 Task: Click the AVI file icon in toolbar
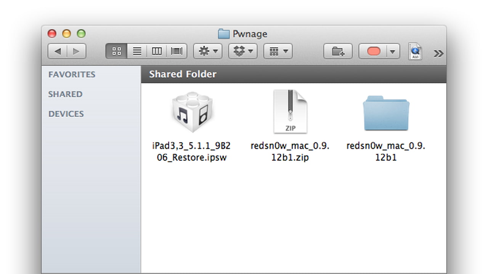click(415, 51)
